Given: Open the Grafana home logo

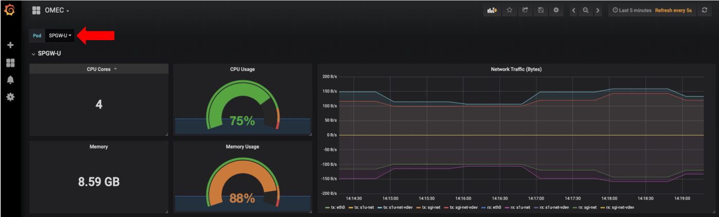Looking at the screenshot, I should point(10,10).
